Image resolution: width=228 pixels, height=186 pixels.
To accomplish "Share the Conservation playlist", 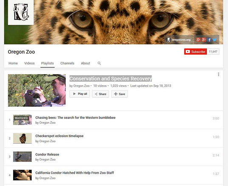I will [101, 94].
